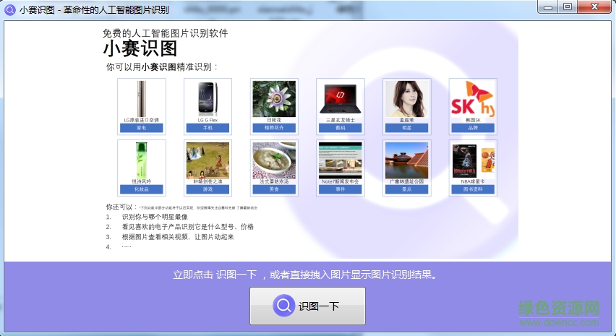The height and width of the screenshot is (336, 616).
Task: Click the magnifier icon in the title bar
Action: click(10, 9)
